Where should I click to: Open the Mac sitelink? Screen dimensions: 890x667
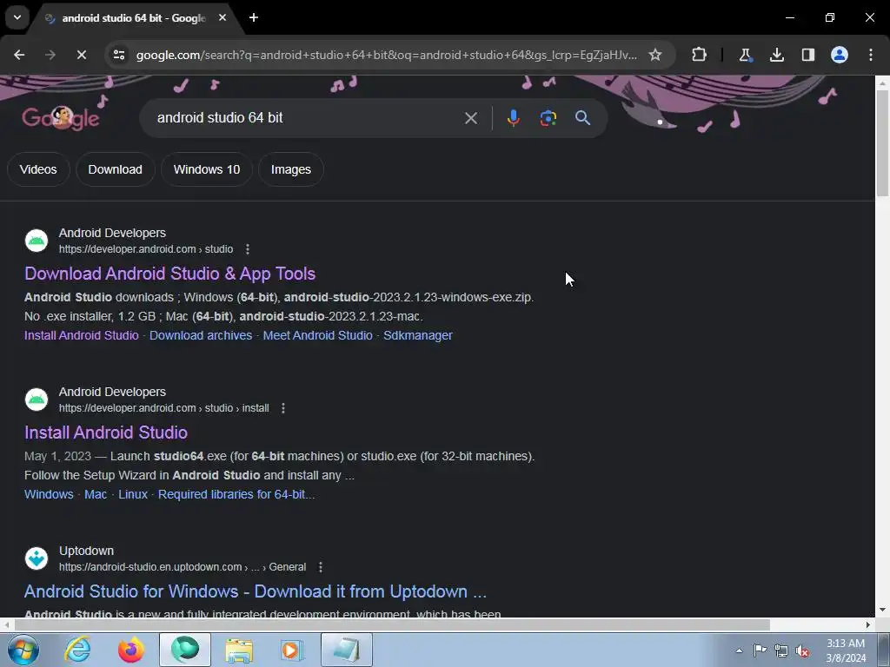(x=96, y=494)
